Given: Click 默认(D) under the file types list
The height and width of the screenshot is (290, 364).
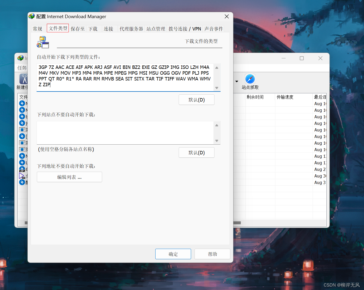Looking at the screenshot, I should [197, 100].
